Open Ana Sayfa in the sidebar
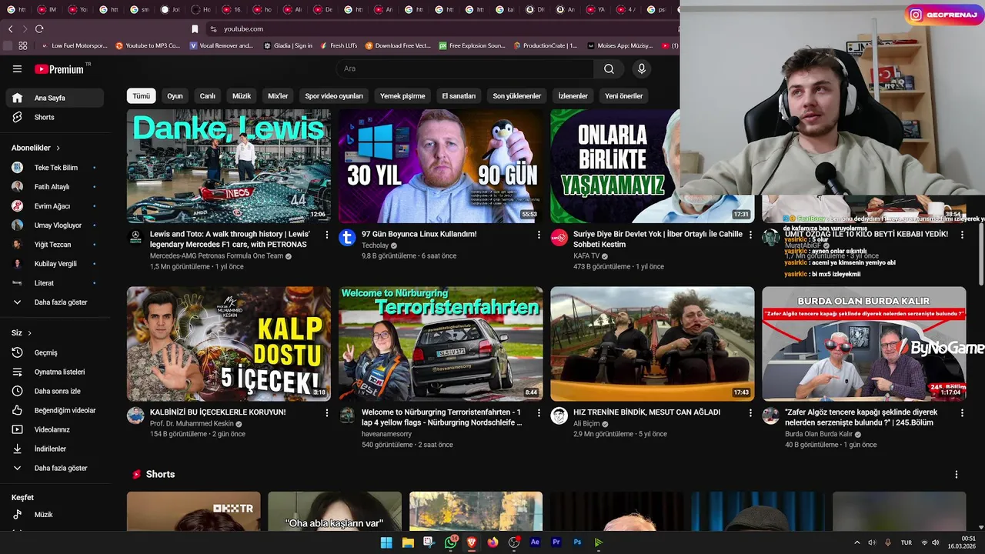 coord(55,98)
